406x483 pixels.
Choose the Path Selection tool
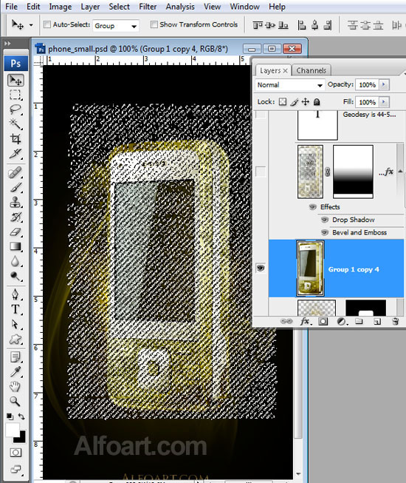(x=15, y=324)
